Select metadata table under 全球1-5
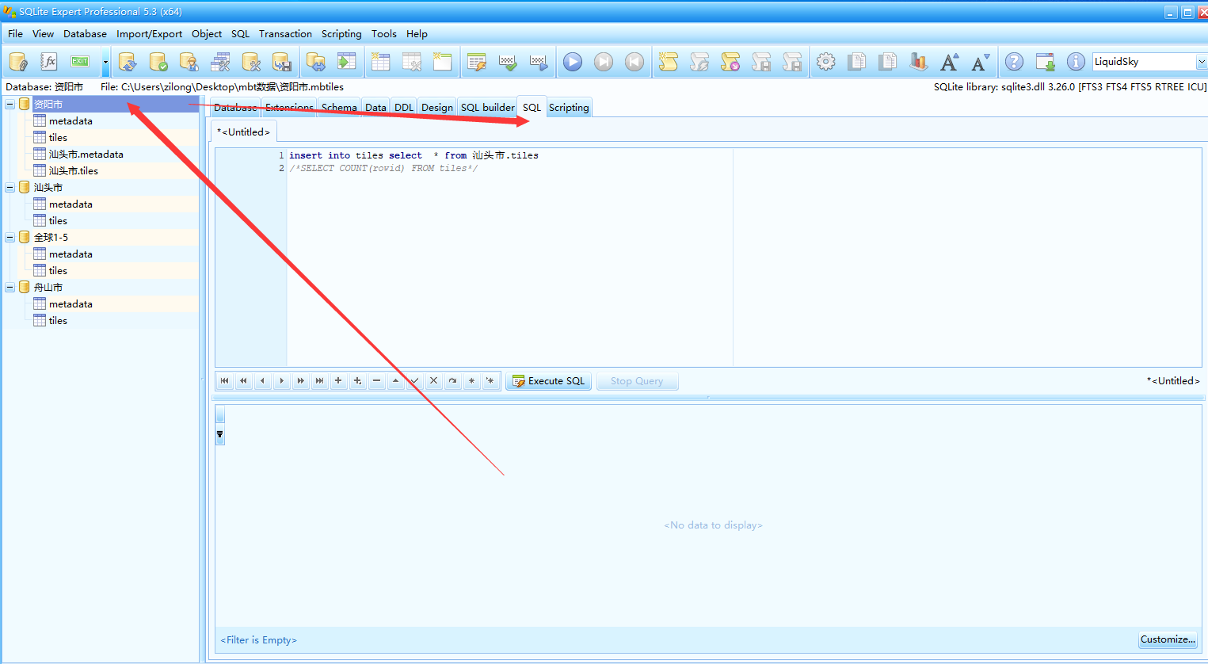 pos(70,254)
